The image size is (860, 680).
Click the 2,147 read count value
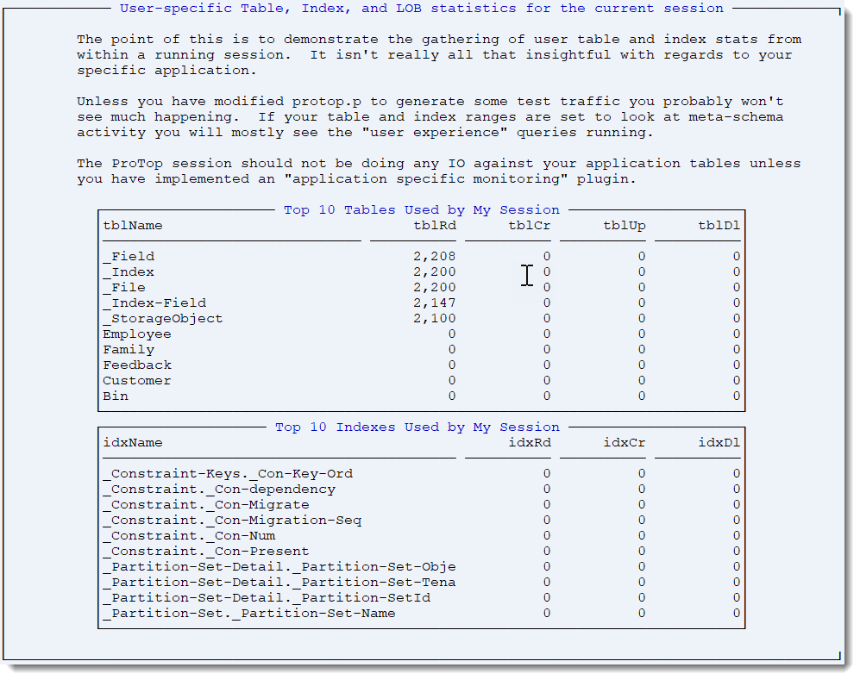[434, 303]
